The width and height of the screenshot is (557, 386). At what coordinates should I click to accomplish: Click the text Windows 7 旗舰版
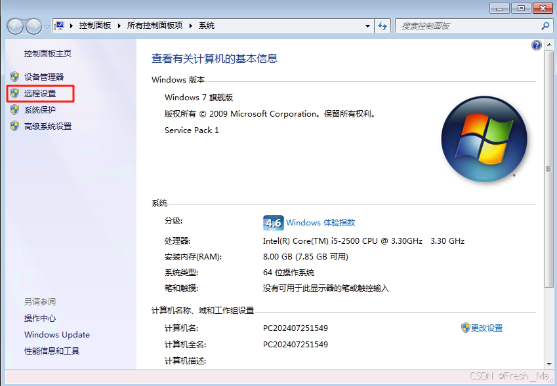(199, 97)
